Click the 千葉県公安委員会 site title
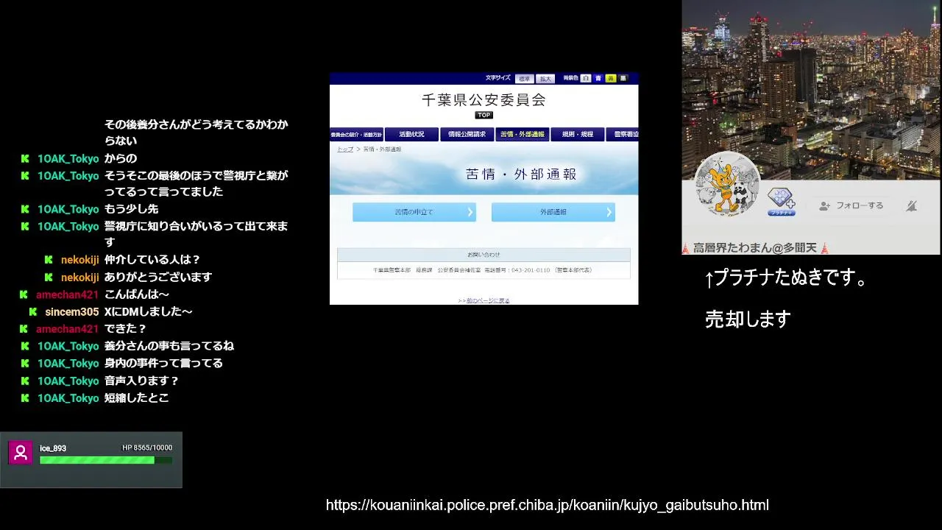The width and height of the screenshot is (942, 530). tap(484, 99)
